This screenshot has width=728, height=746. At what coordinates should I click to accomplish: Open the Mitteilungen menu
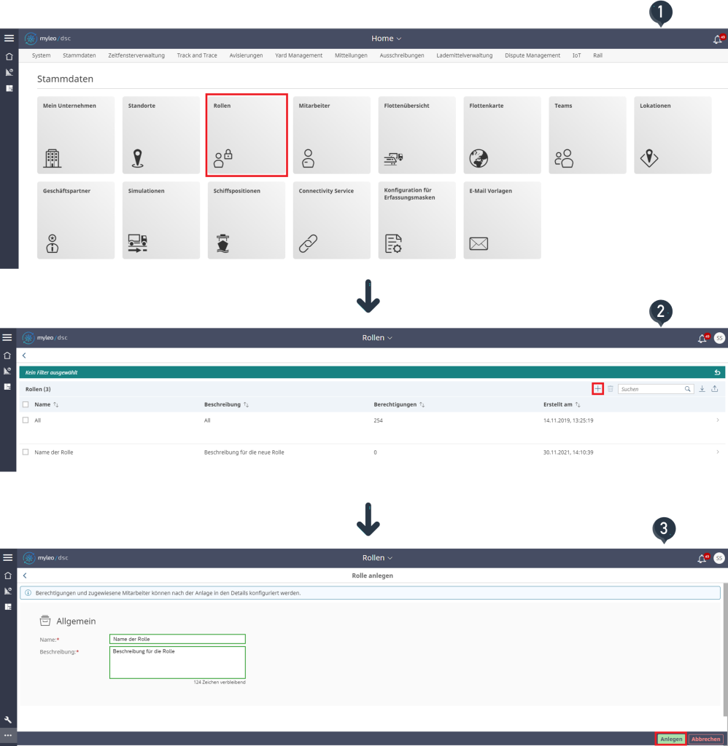pyautogui.click(x=351, y=55)
